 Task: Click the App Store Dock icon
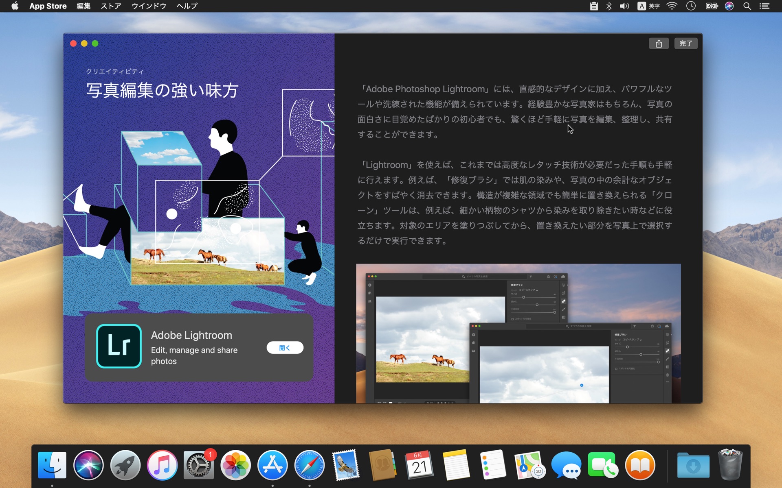click(272, 465)
